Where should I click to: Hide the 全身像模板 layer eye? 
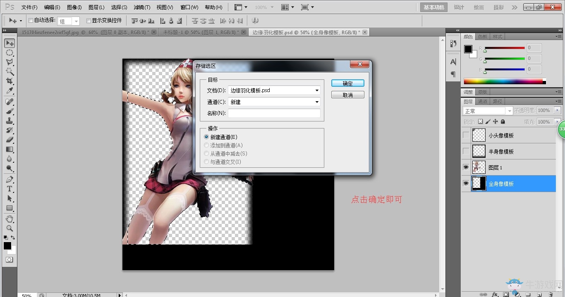point(466,183)
